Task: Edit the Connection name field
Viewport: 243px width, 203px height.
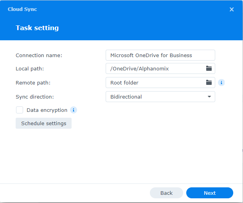Action: [160, 55]
